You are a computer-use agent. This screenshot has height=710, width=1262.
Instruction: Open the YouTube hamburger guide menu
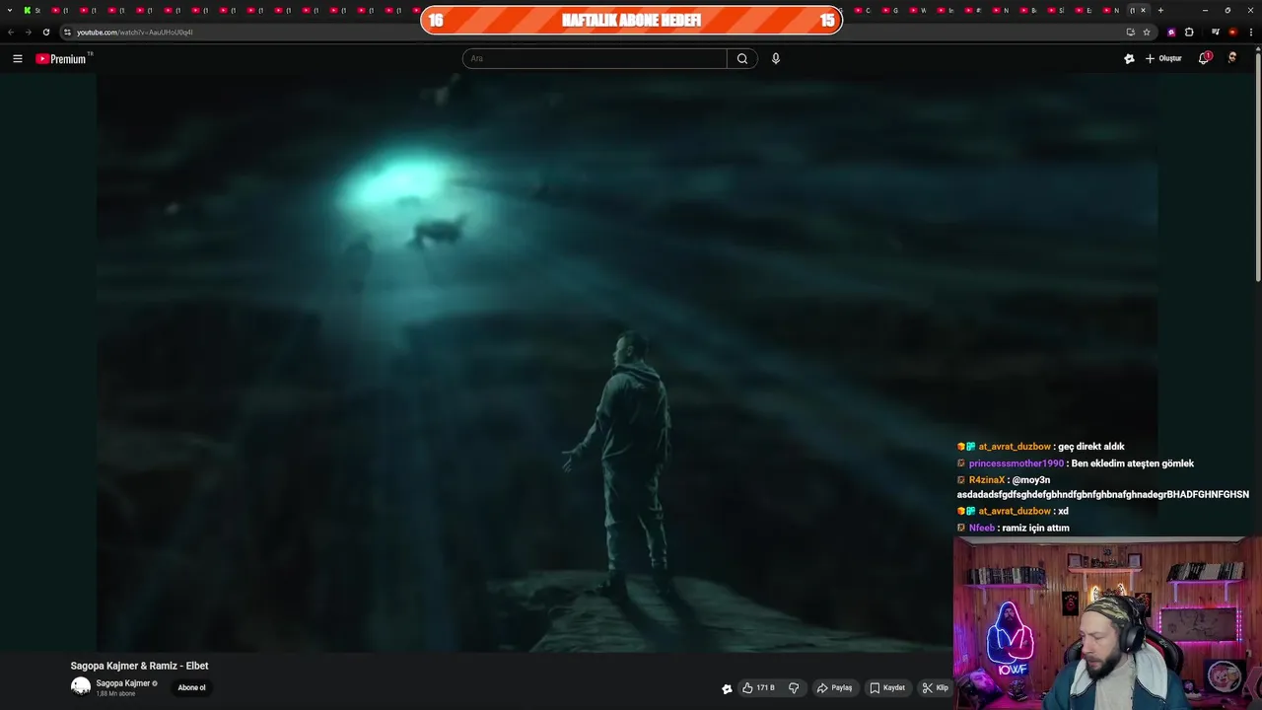pos(17,58)
